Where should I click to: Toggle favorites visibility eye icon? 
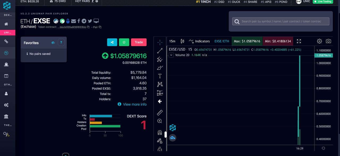tap(53, 43)
